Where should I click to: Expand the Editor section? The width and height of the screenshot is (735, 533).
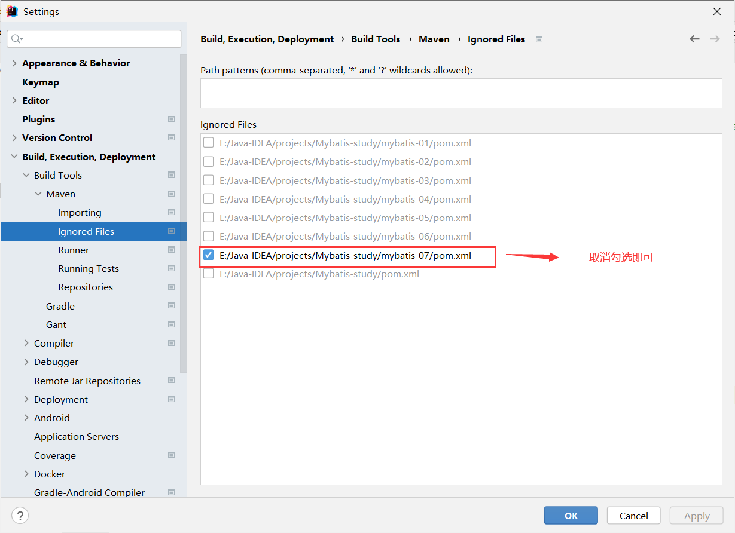pos(14,100)
